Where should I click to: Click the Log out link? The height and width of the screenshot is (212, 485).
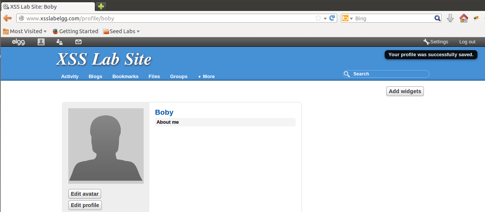point(467,42)
